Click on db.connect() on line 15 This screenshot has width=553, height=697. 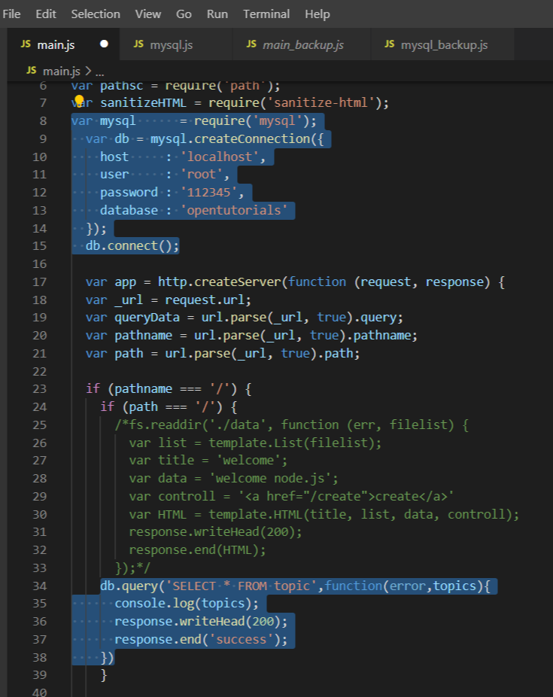click(132, 246)
